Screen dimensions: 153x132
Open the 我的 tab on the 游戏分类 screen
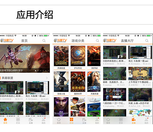[97, 121]
